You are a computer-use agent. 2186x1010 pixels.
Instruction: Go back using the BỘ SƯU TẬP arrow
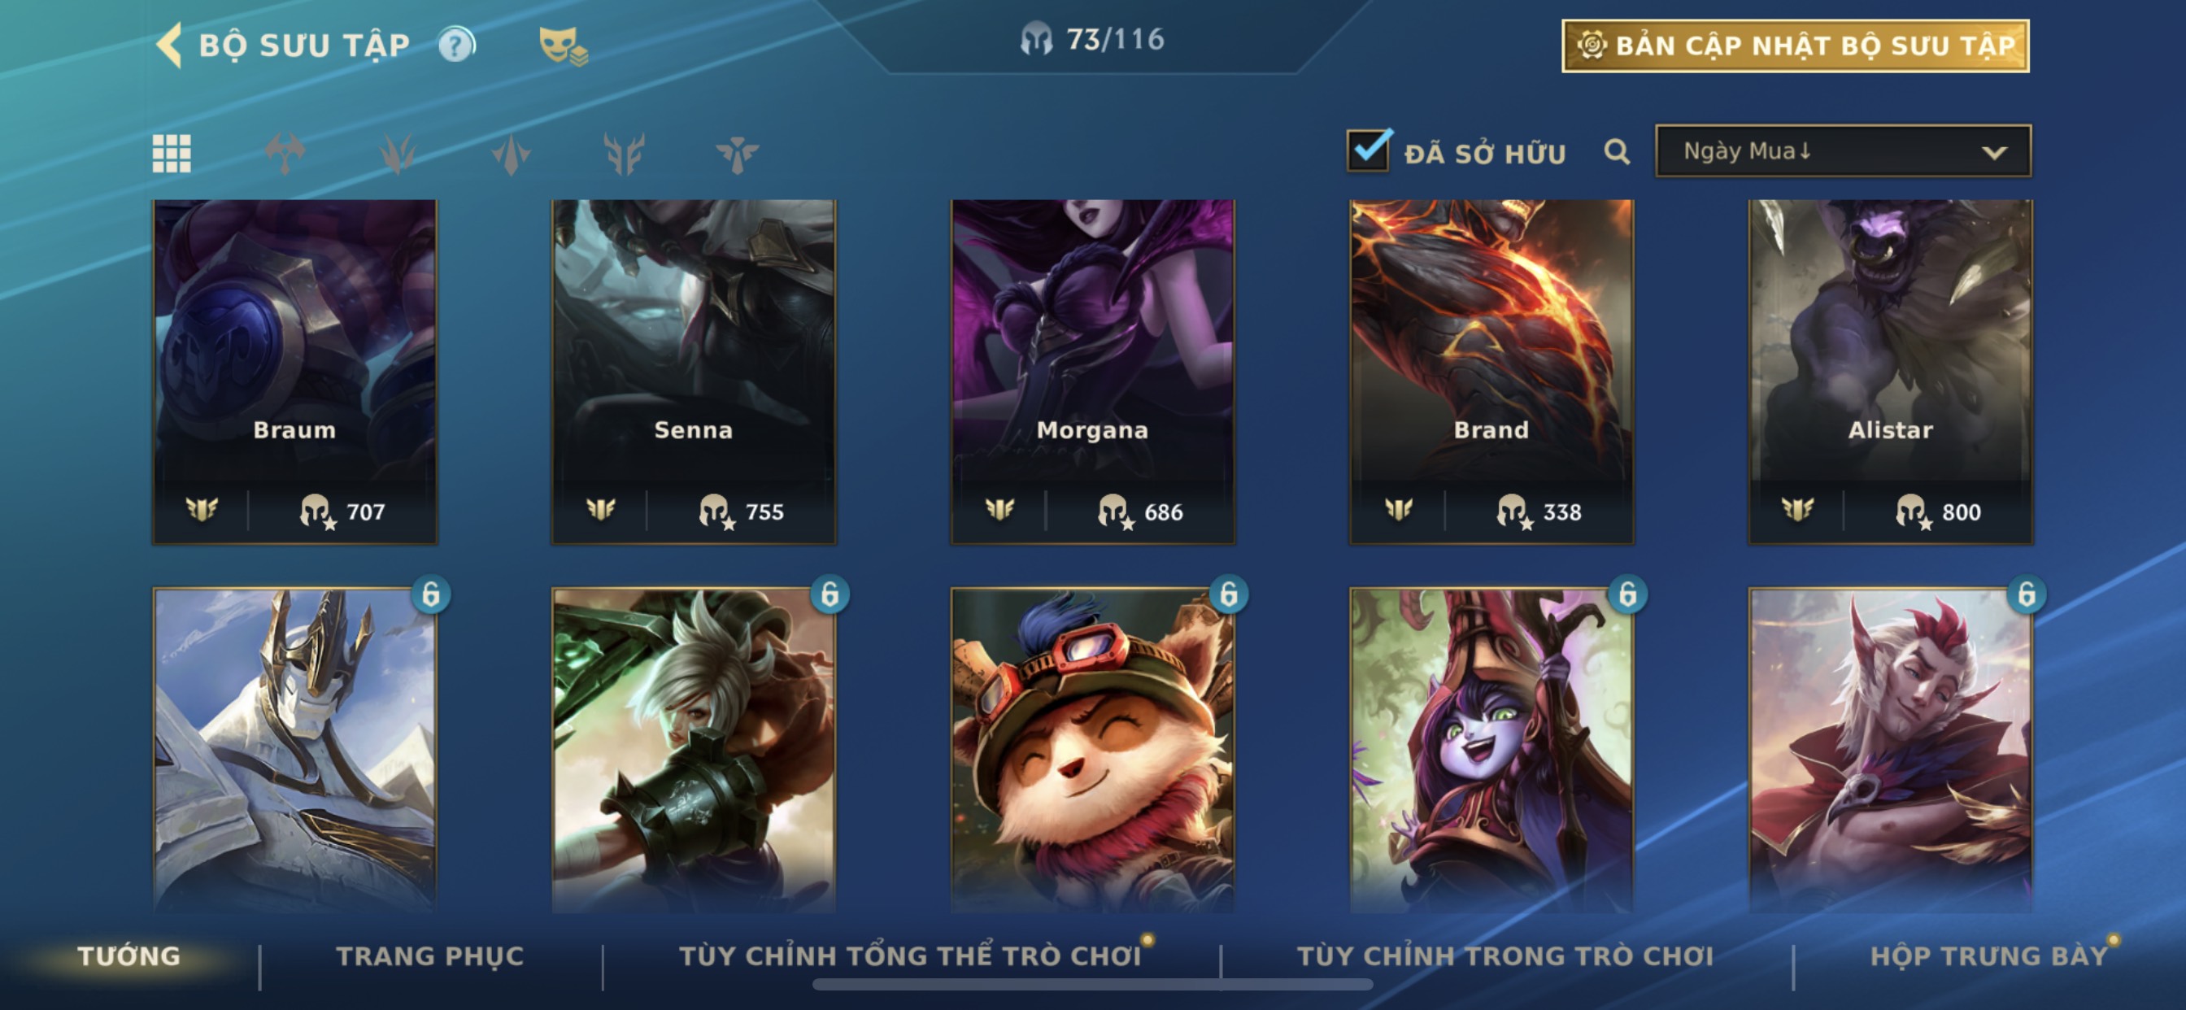169,44
